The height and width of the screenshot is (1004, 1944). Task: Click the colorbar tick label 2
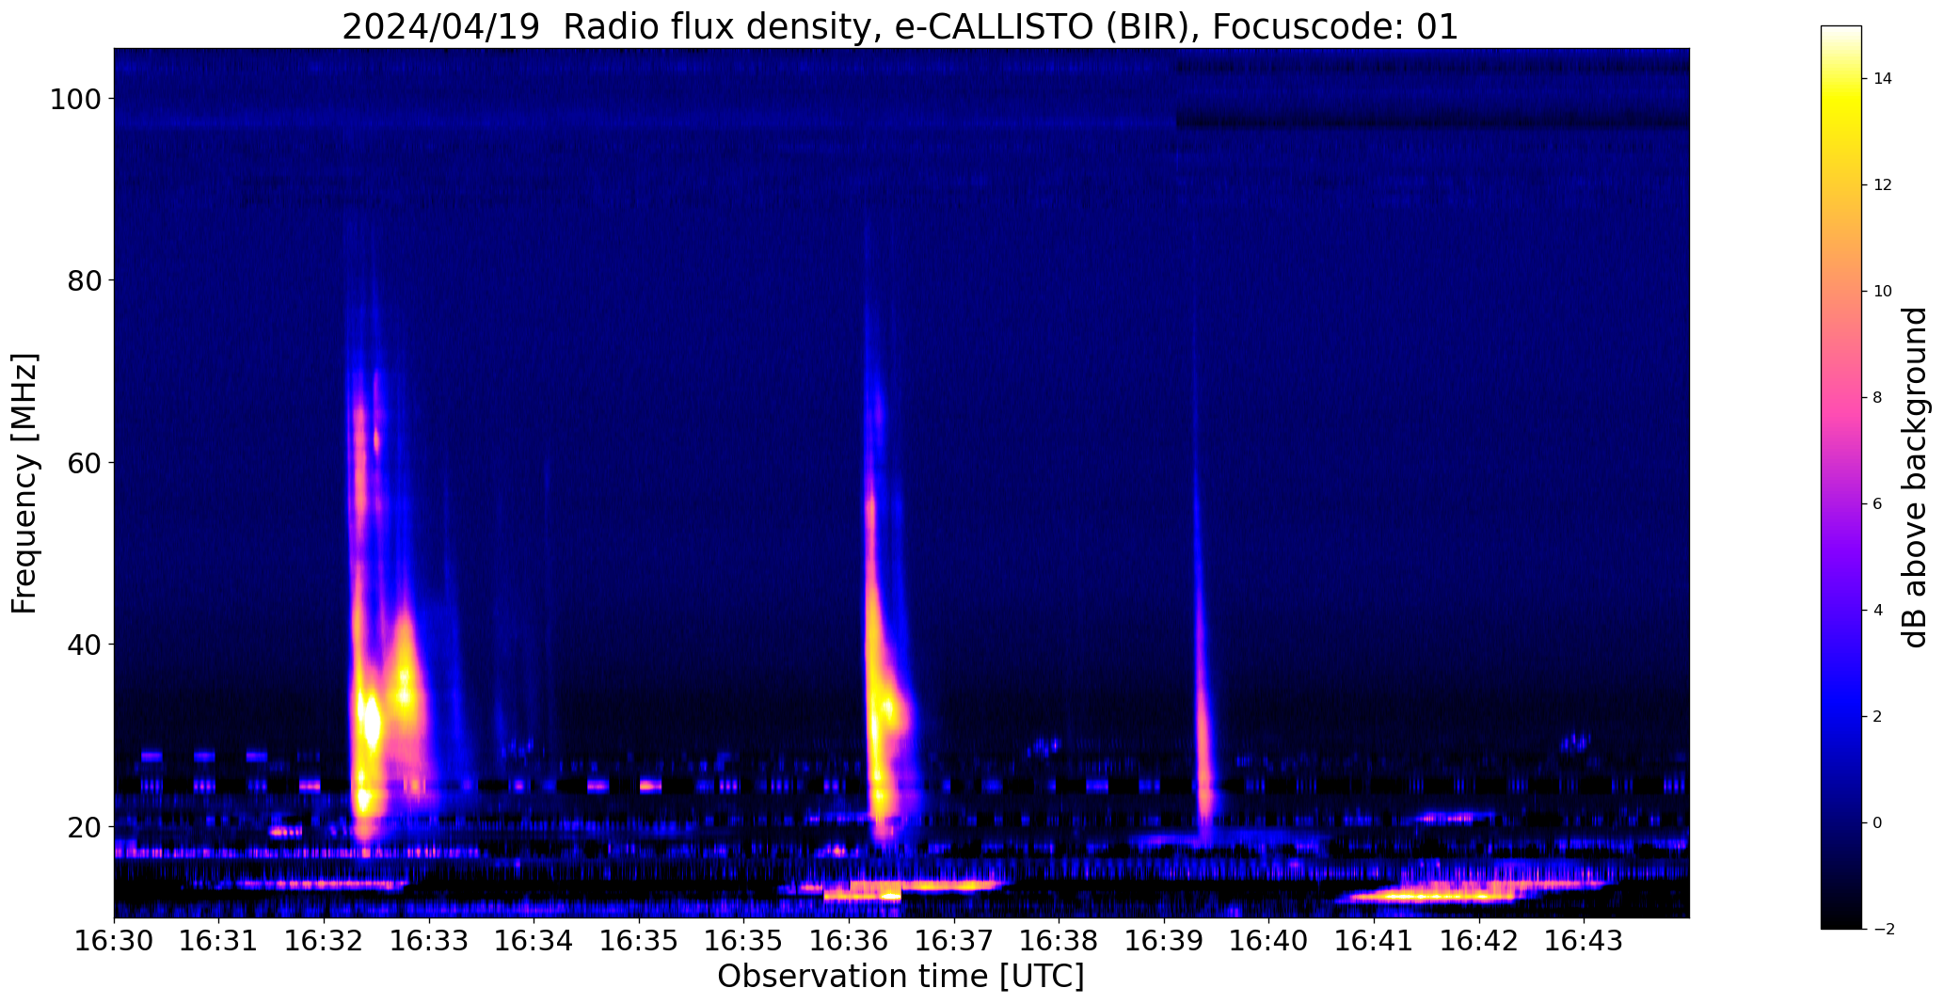1878,717
